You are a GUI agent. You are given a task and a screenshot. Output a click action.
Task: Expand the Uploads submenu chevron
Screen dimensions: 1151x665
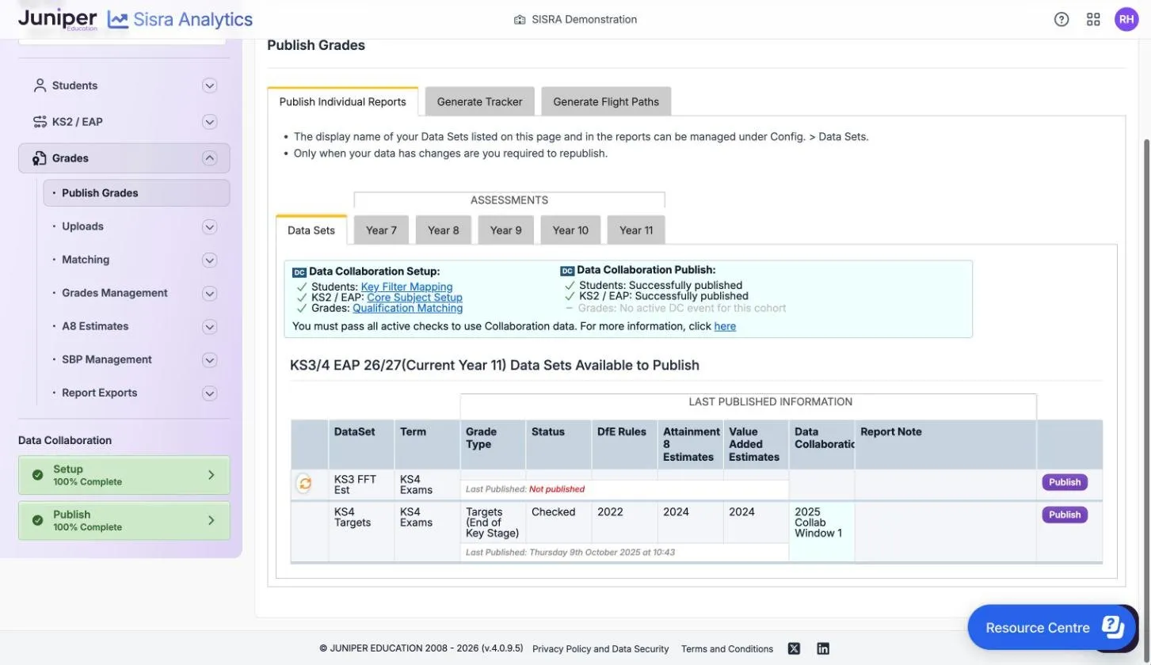209,227
